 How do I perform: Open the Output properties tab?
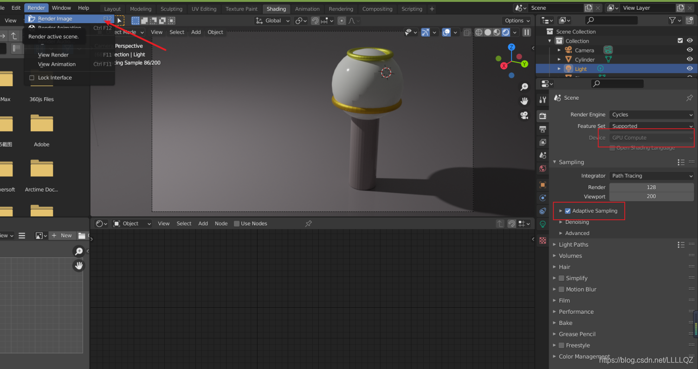click(543, 129)
